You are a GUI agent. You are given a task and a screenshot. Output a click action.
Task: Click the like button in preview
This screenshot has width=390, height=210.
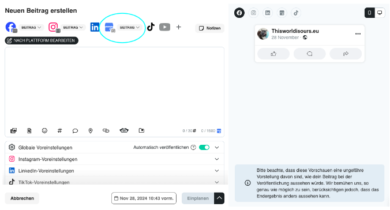click(x=273, y=54)
